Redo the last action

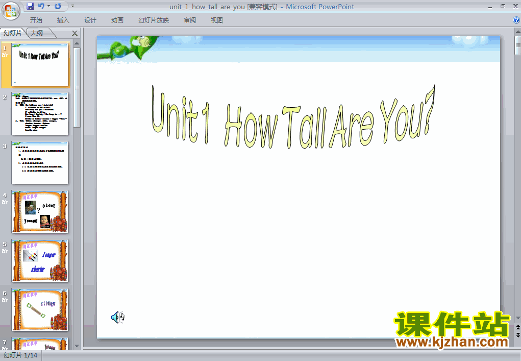(58, 6)
